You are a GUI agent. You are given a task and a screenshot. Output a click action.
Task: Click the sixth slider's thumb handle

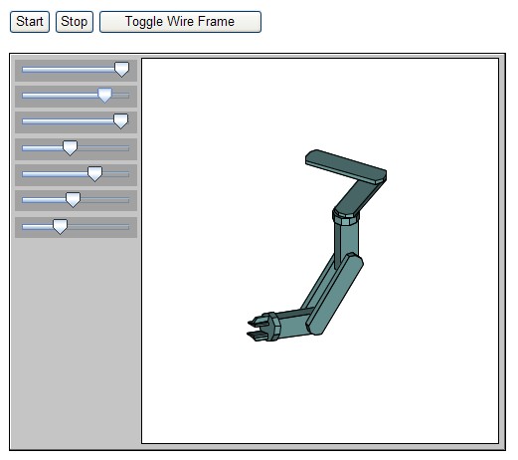pos(73,200)
